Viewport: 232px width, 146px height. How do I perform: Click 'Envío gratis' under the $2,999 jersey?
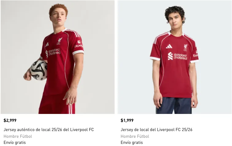[x=15, y=142]
